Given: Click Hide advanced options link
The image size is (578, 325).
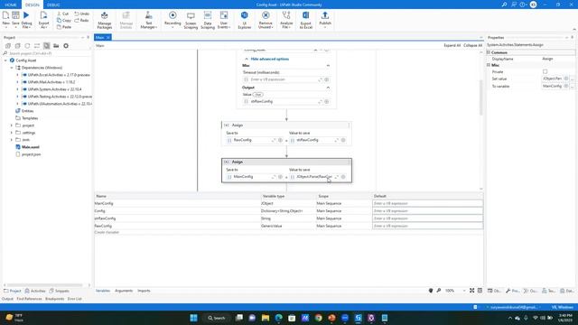Looking at the screenshot, I should (270, 59).
